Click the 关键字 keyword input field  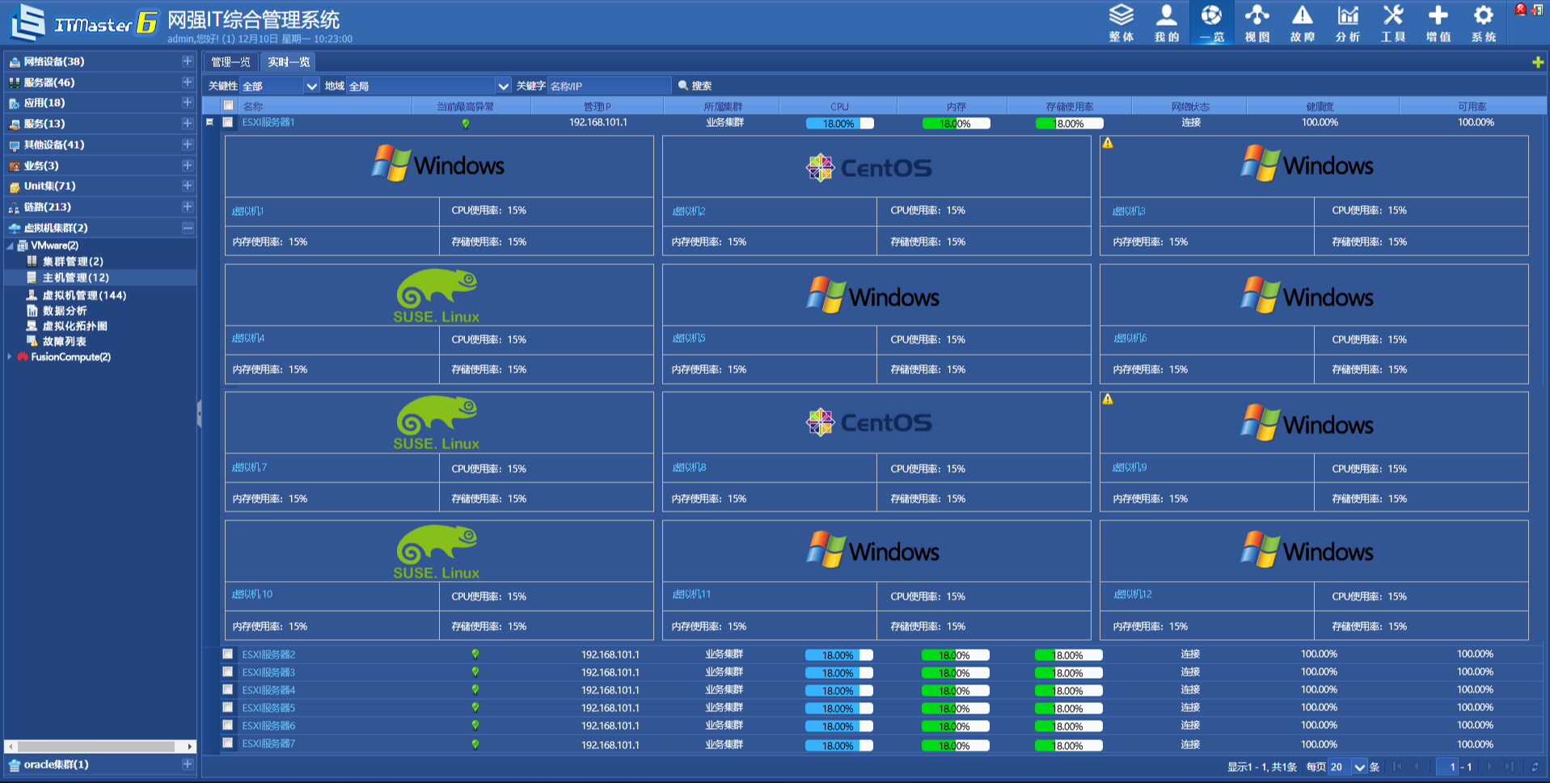click(x=609, y=86)
